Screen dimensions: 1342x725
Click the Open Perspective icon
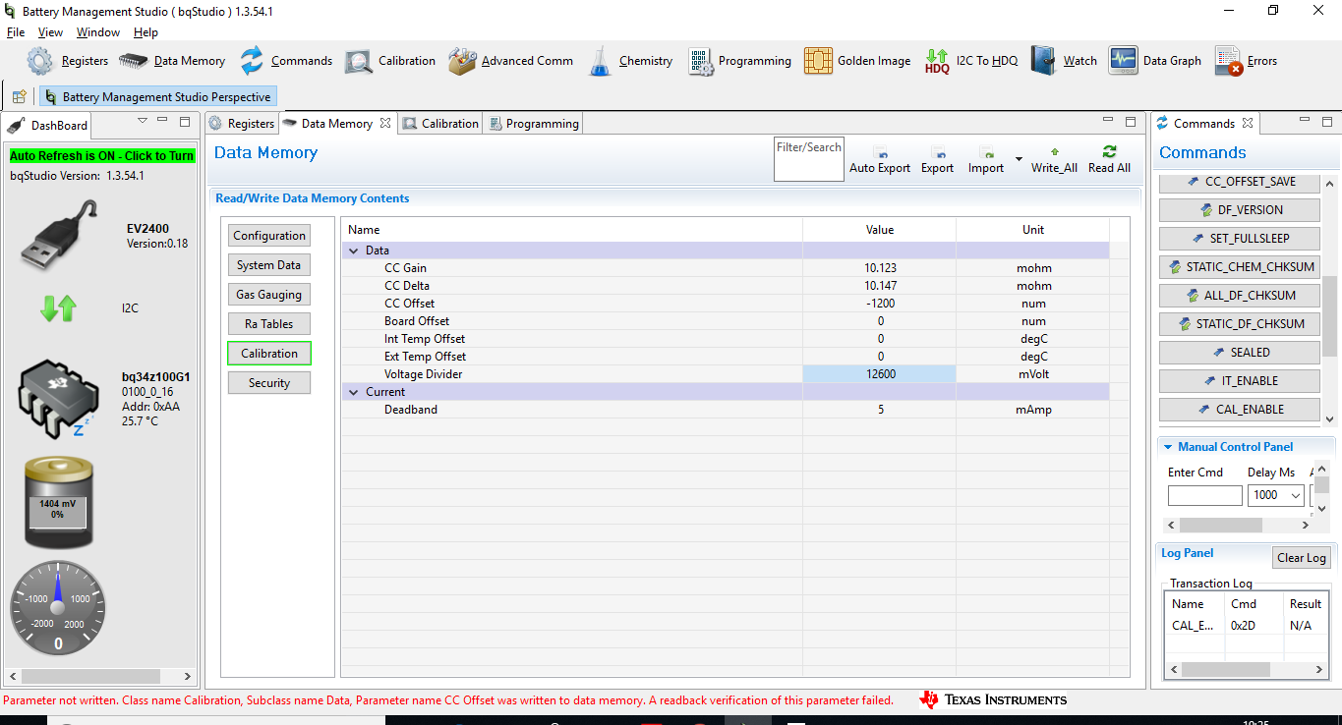tap(19, 97)
